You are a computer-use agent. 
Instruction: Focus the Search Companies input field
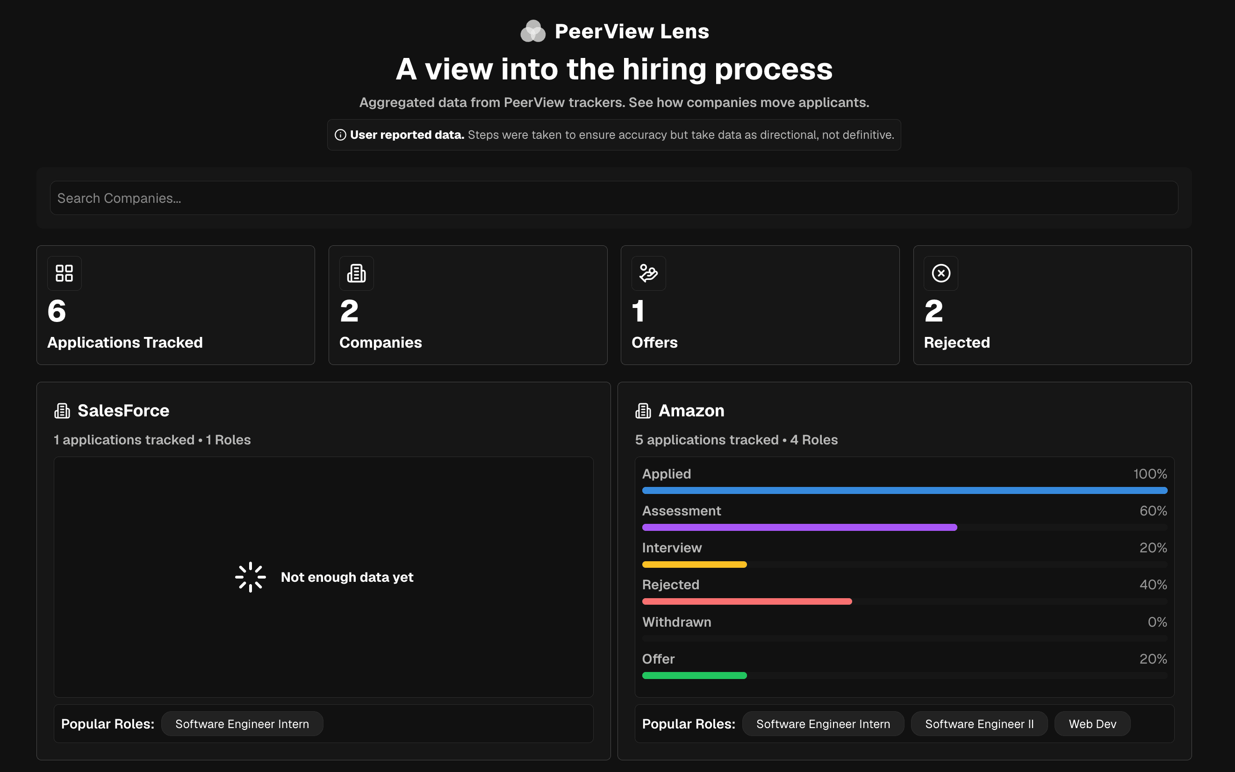click(x=614, y=198)
